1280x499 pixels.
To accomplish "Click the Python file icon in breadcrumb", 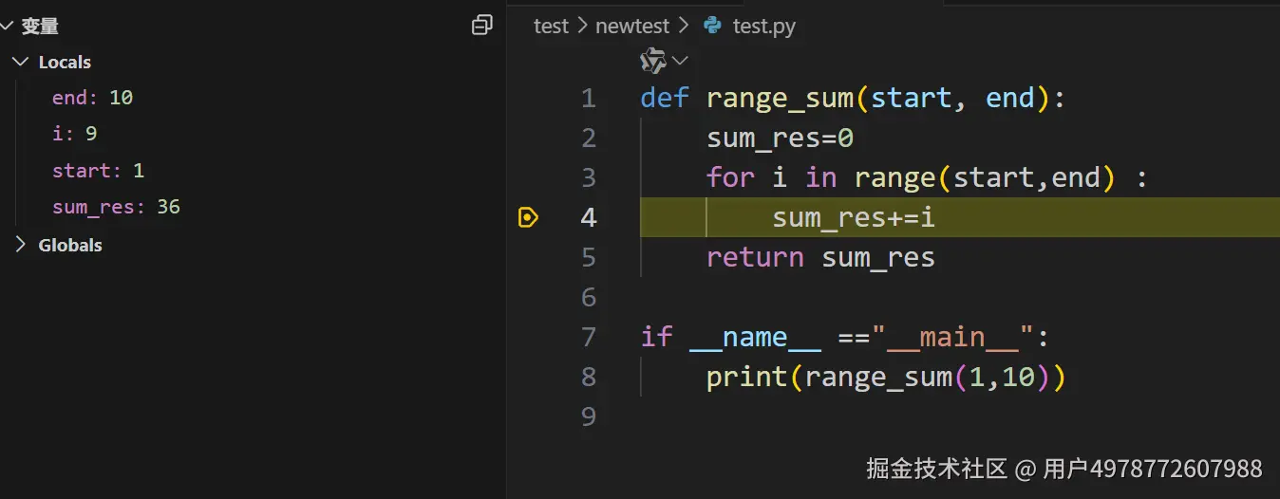I will click(x=713, y=26).
